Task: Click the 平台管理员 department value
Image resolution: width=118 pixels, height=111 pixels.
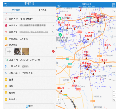Action: (27, 73)
